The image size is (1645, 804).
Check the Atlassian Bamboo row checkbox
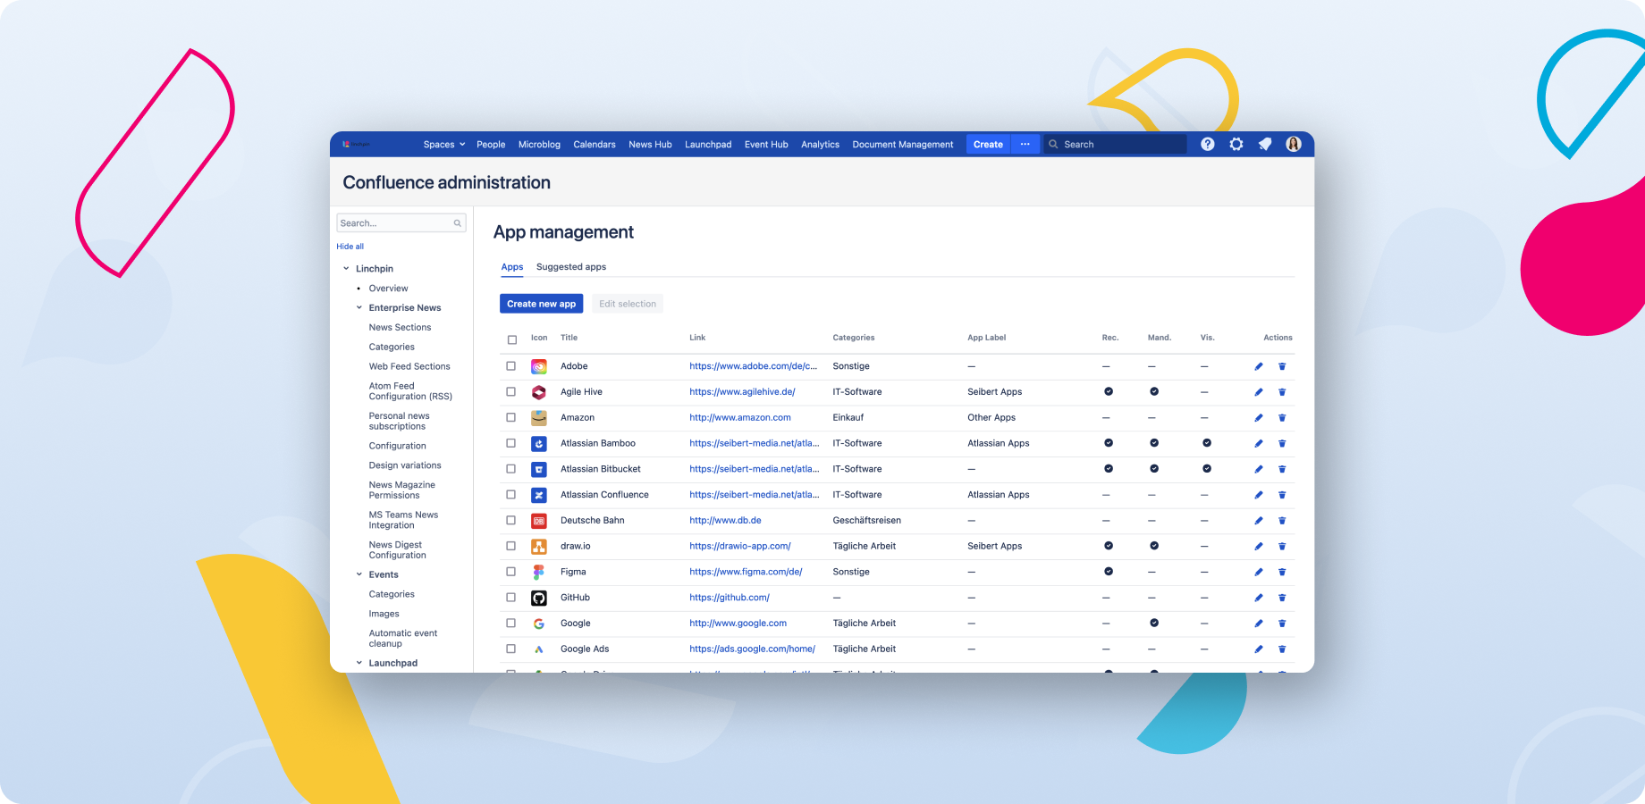(x=511, y=443)
